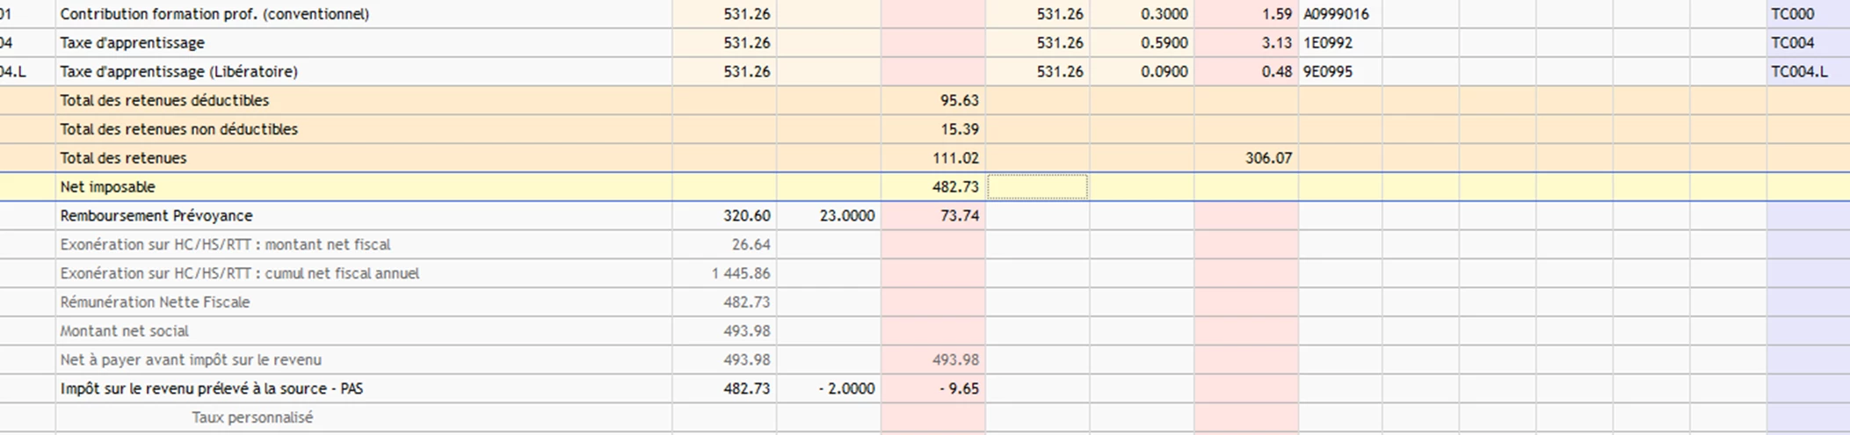Select the empty cell beside Net imposable 482.73

pyautogui.click(x=1037, y=187)
